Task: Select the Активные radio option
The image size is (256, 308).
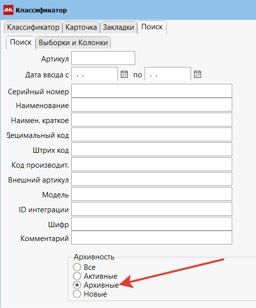Action: click(x=77, y=276)
